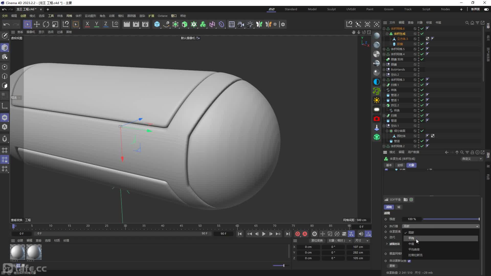Image resolution: width=491 pixels, height=276 pixels.
Task: Toggle sound playback speaker icon
Action: click(x=361, y=234)
